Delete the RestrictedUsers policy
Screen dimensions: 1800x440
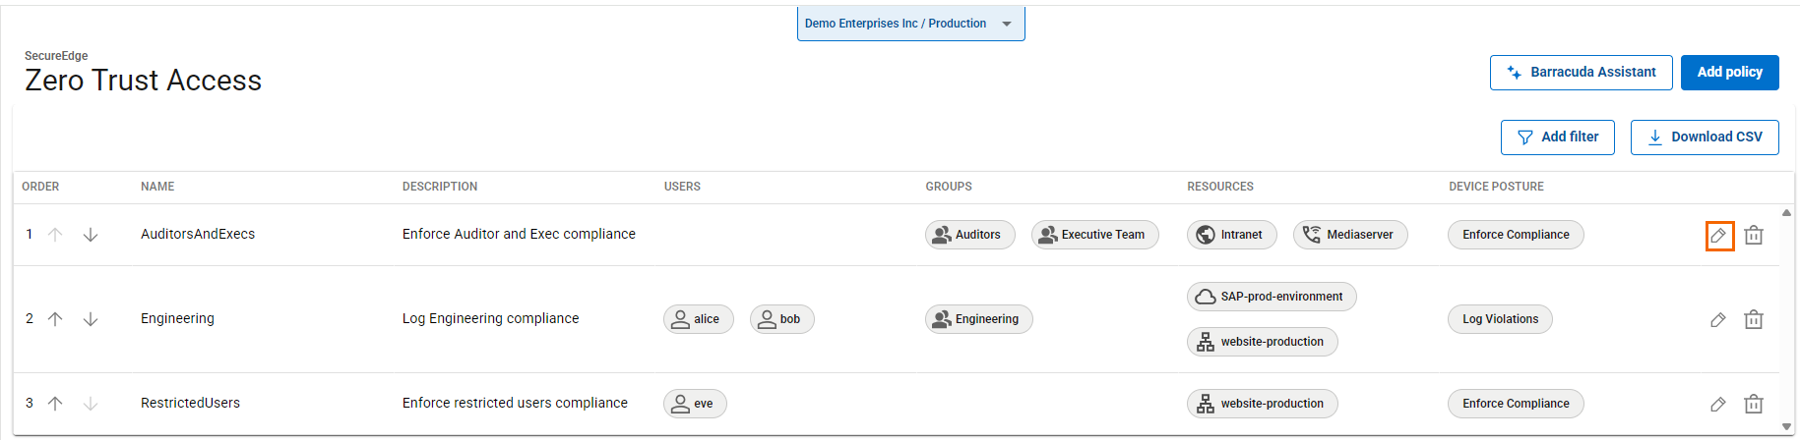1754,405
